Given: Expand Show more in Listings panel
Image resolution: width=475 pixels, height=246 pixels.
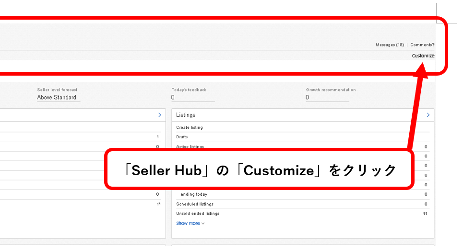Looking at the screenshot, I should pyautogui.click(x=190, y=224).
